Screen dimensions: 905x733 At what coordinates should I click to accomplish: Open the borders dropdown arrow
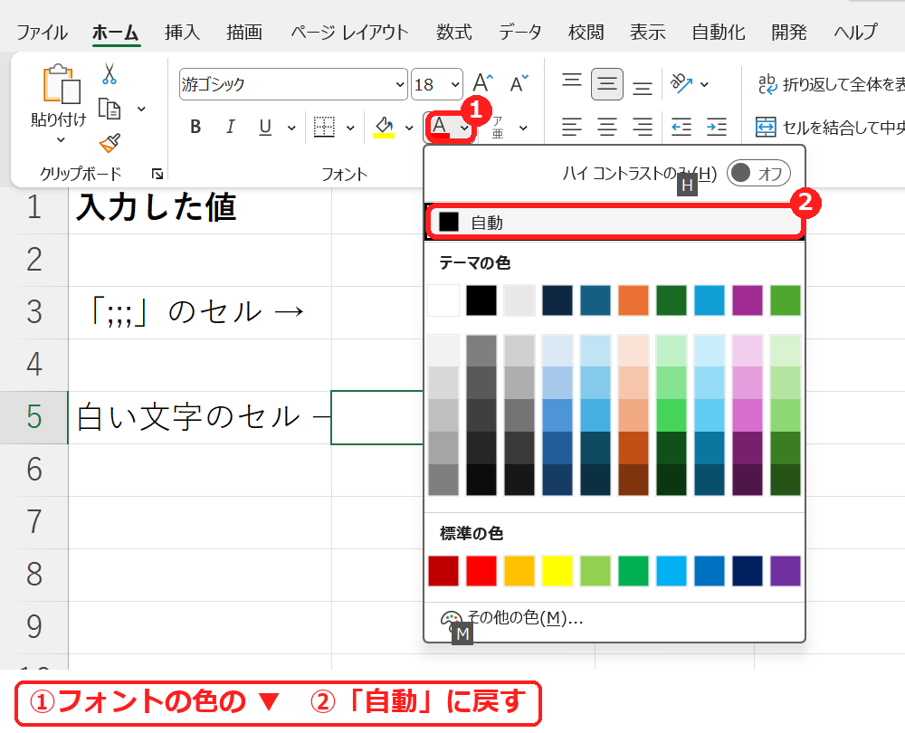pyautogui.click(x=350, y=128)
